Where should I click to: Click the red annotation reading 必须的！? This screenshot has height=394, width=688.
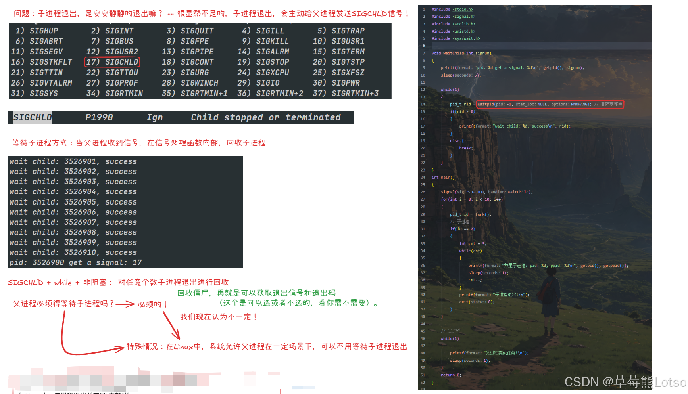click(x=152, y=304)
